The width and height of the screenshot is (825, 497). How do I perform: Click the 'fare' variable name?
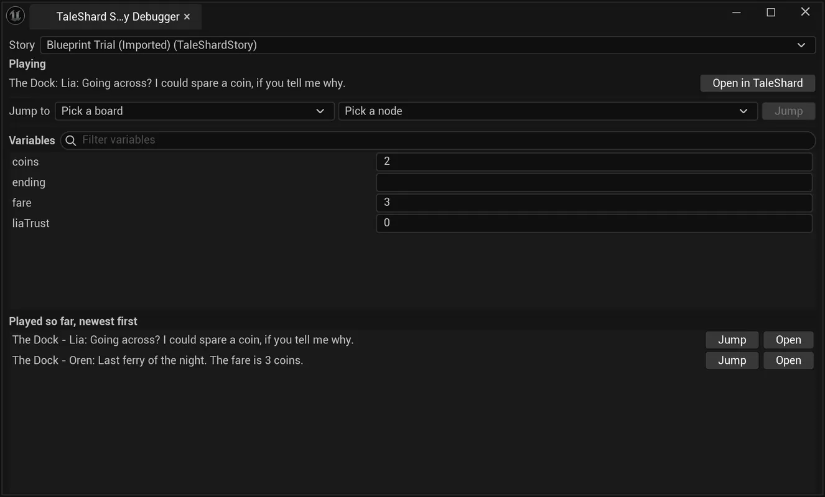[22, 203]
